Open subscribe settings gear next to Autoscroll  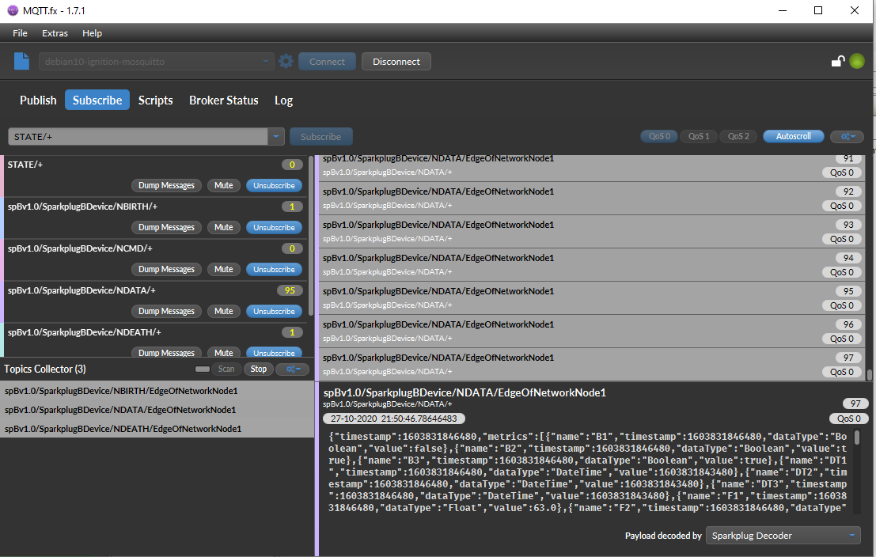tap(847, 136)
